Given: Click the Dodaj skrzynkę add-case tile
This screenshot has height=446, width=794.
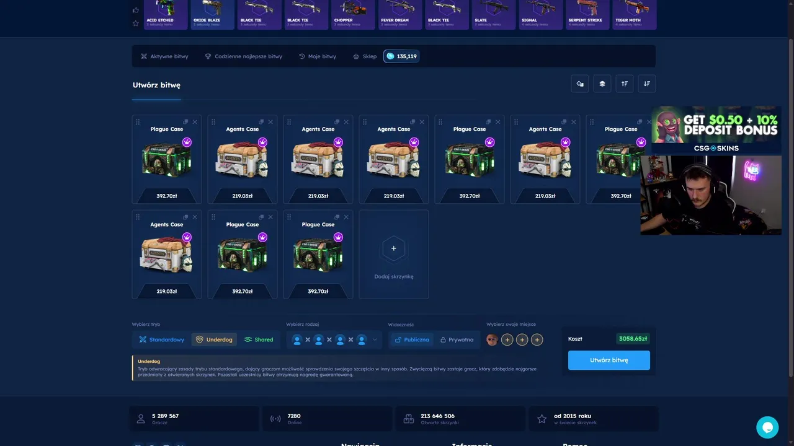Looking at the screenshot, I should [394, 255].
